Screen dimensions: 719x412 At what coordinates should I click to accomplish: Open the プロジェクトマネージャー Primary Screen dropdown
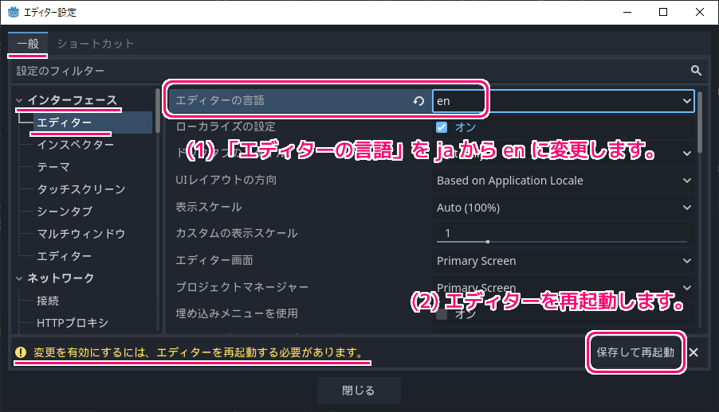tap(563, 287)
